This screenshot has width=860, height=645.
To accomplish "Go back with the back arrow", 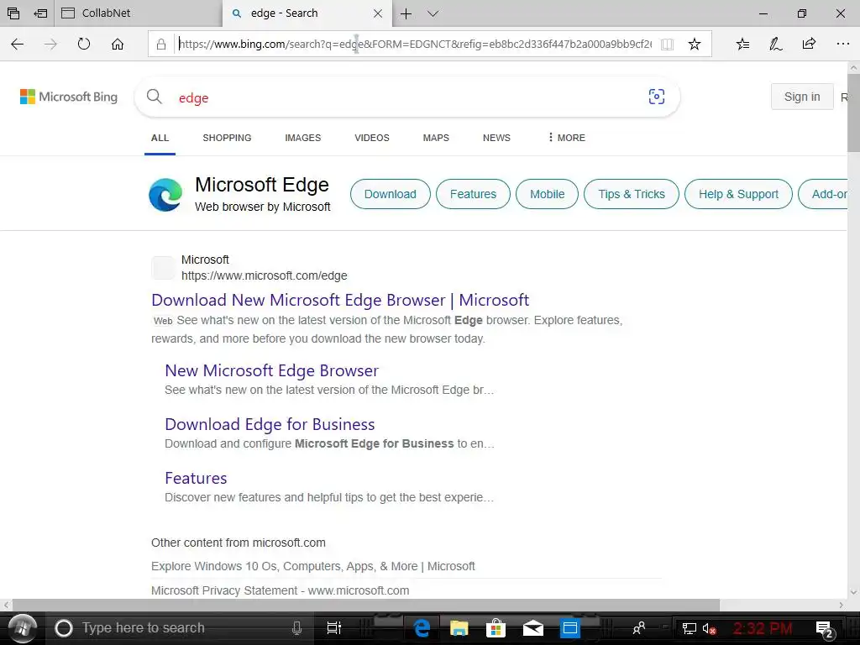I will coord(18,44).
